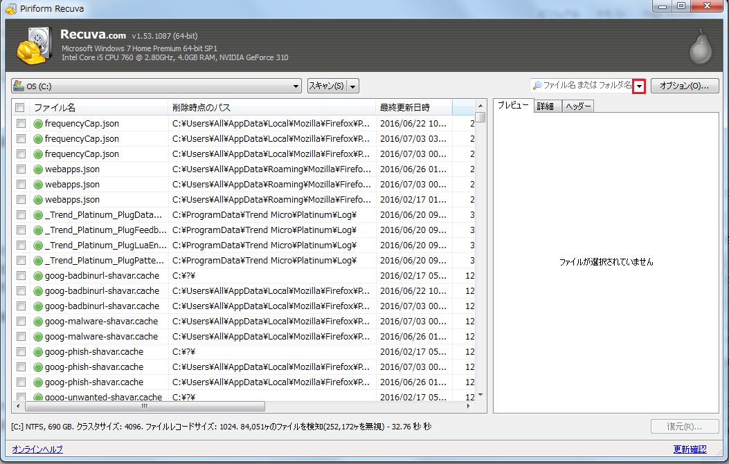
Task: Click green status icon of goog-badbinurl-shavar.cache 2016/07/03
Action: (x=38, y=306)
